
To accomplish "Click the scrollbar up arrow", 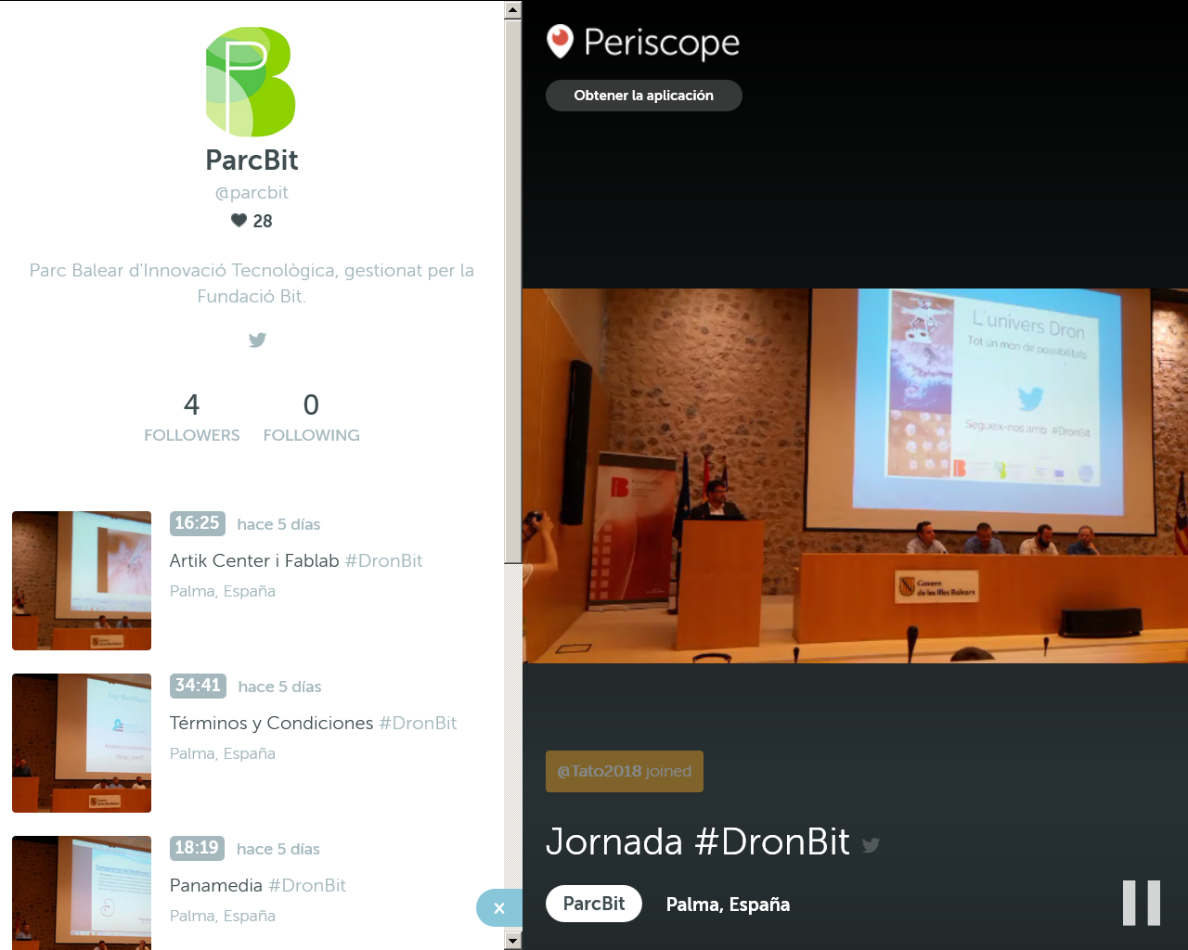I will (513, 10).
